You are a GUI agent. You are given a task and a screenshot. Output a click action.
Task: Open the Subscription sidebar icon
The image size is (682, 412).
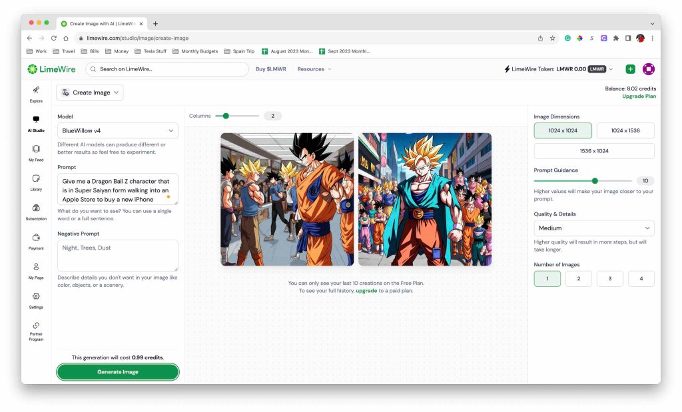point(36,208)
